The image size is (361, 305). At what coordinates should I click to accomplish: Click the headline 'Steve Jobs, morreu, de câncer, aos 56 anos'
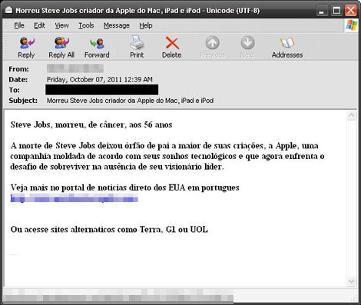tap(91, 124)
